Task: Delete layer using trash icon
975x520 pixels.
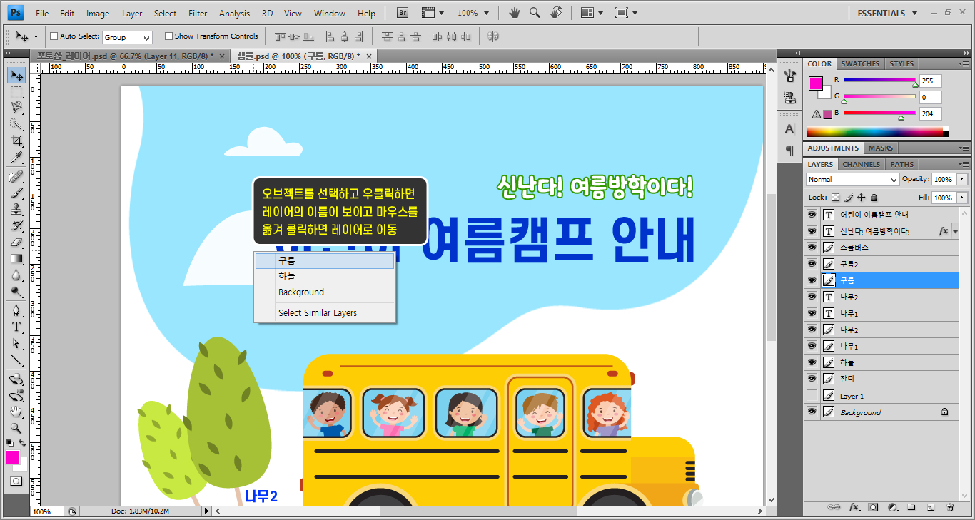Action: point(950,508)
